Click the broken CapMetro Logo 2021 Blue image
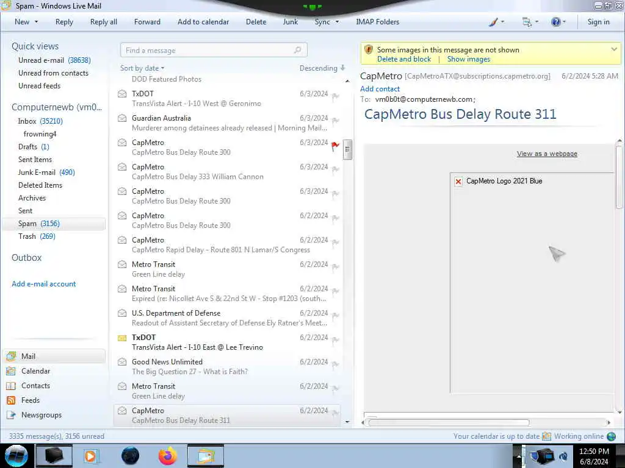 pos(458,182)
